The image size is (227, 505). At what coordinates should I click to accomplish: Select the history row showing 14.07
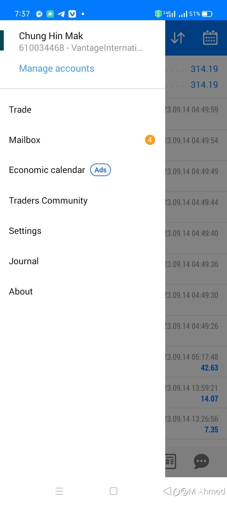click(196, 393)
